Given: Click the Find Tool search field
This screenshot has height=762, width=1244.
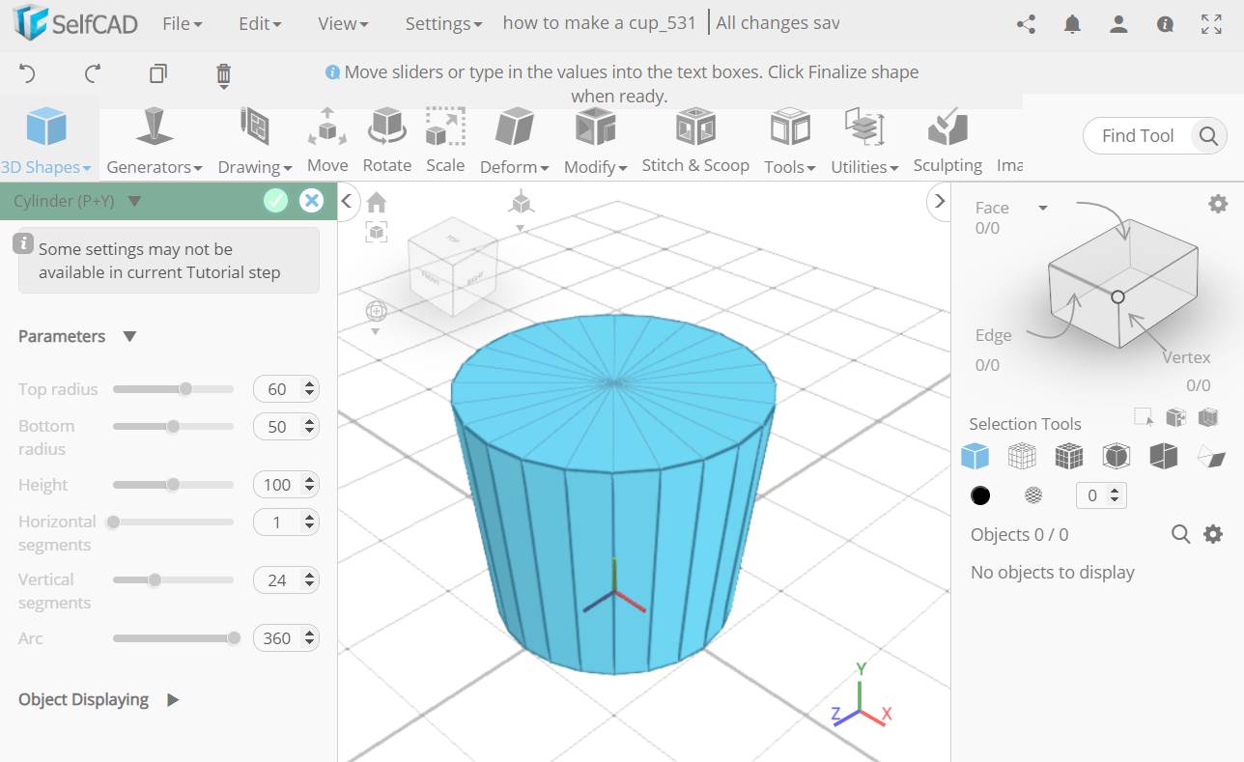Looking at the screenshot, I should pos(1140,136).
